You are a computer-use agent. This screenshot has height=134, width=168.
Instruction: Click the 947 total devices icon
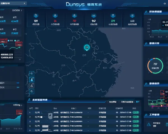click(94, 15)
